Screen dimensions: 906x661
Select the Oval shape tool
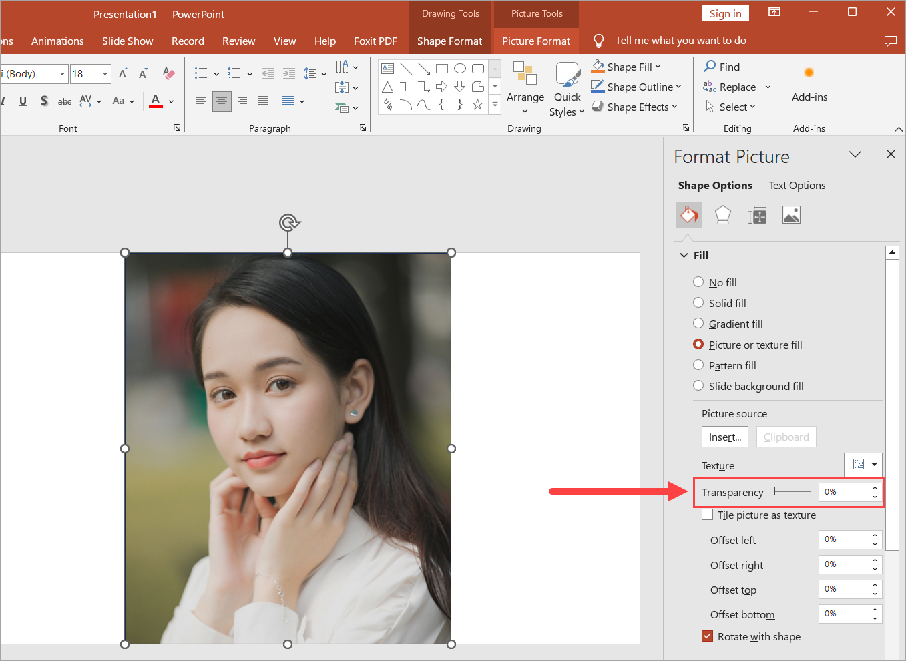[459, 68]
